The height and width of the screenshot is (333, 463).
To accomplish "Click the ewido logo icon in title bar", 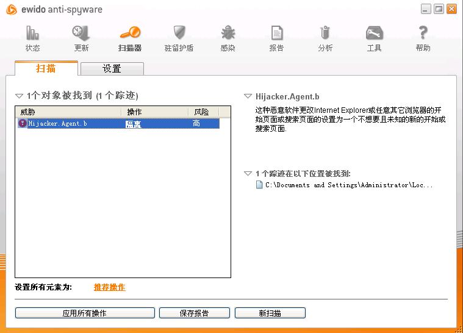I will (x=12, y=9).
